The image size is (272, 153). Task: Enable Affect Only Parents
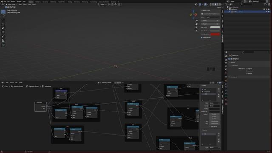(x=246, y=73)
